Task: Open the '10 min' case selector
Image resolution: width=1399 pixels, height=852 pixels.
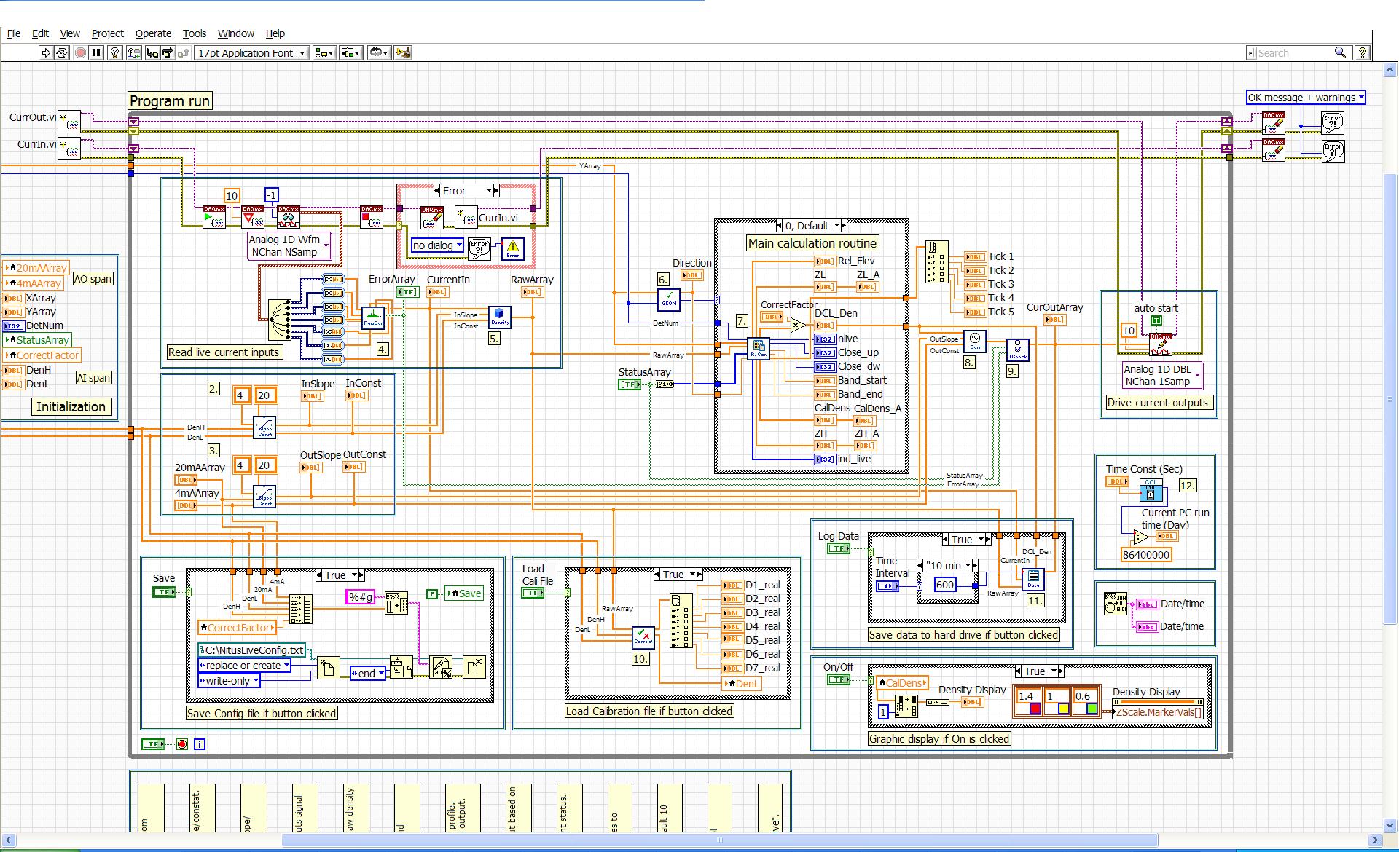Action: click(947, 566)
